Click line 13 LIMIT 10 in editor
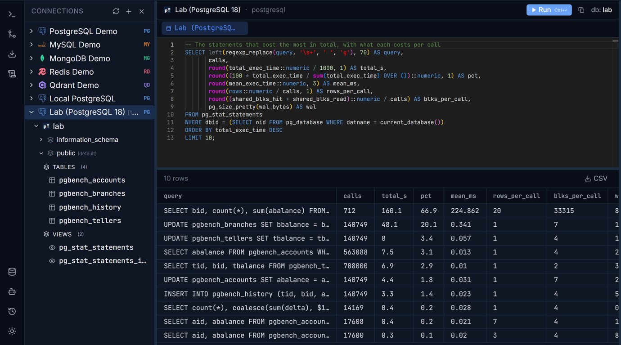This screenshot has width=621, height=345. click(x=200, y=138)
